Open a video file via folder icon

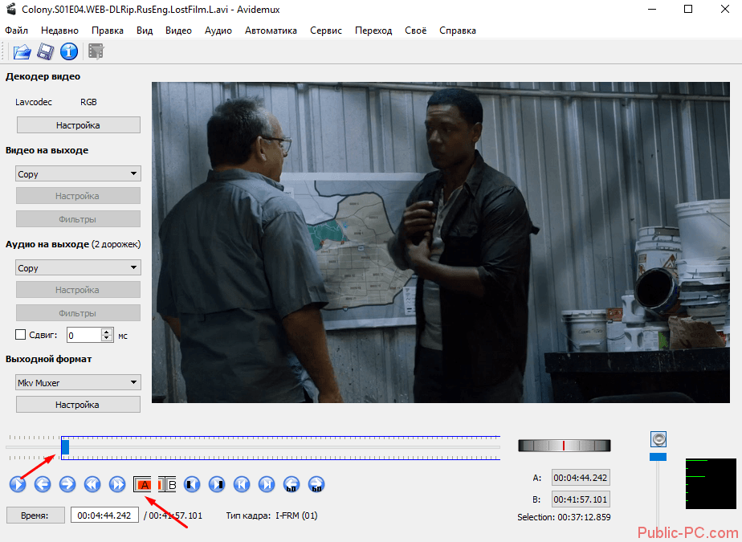[22, 52]
